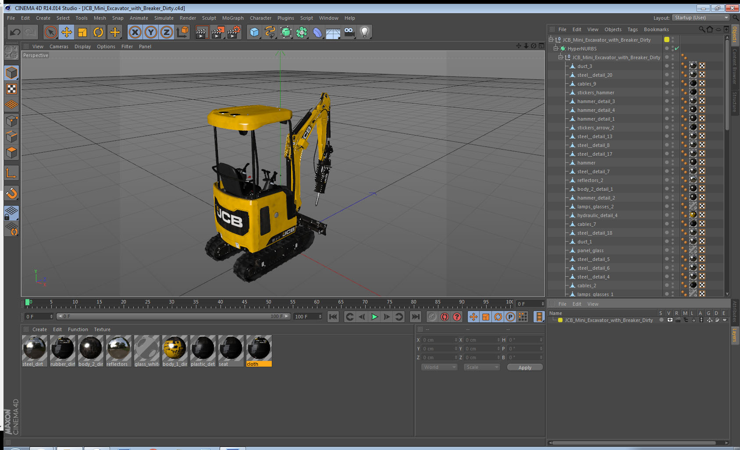740x450 pixels.
Task: Add a Bend deformer
Action: [x=317, y=32]
